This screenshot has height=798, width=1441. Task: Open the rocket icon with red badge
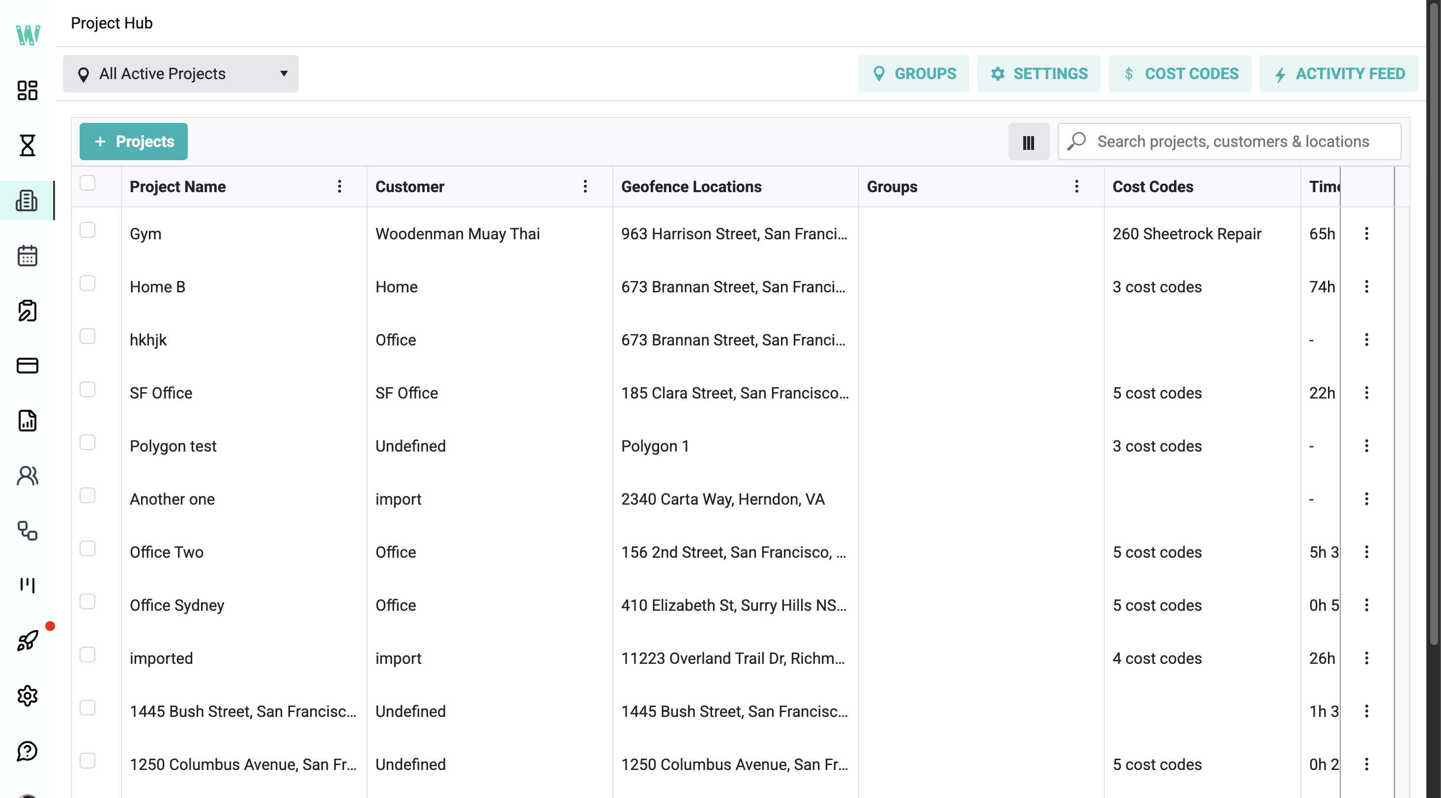(27, 640)
